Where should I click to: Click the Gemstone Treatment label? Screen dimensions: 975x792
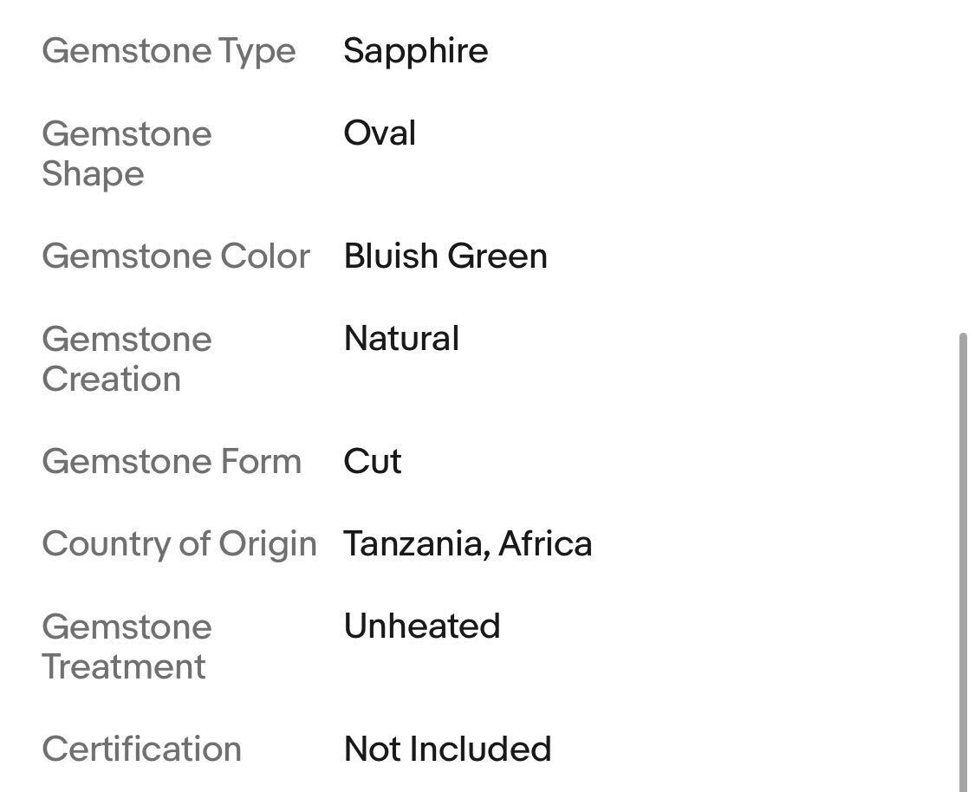(127, 646)
